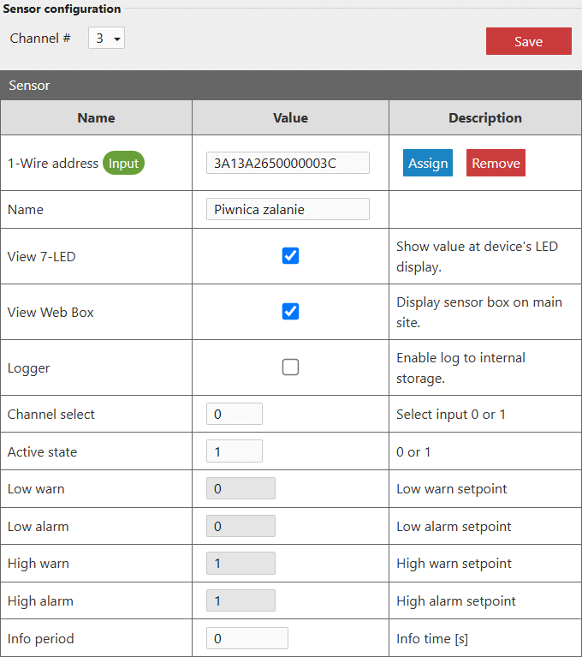The height and width of the screenshot is (657, 582).
Task: Disable the View Web Box checkbox
Action: (290, 312)
